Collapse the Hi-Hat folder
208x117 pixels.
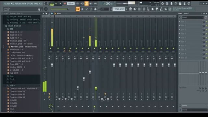[12, 85]
